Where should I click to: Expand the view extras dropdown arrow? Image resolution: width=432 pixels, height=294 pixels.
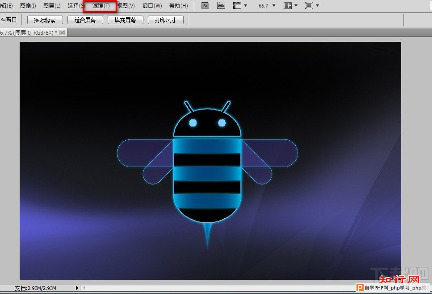pos(245,5)
